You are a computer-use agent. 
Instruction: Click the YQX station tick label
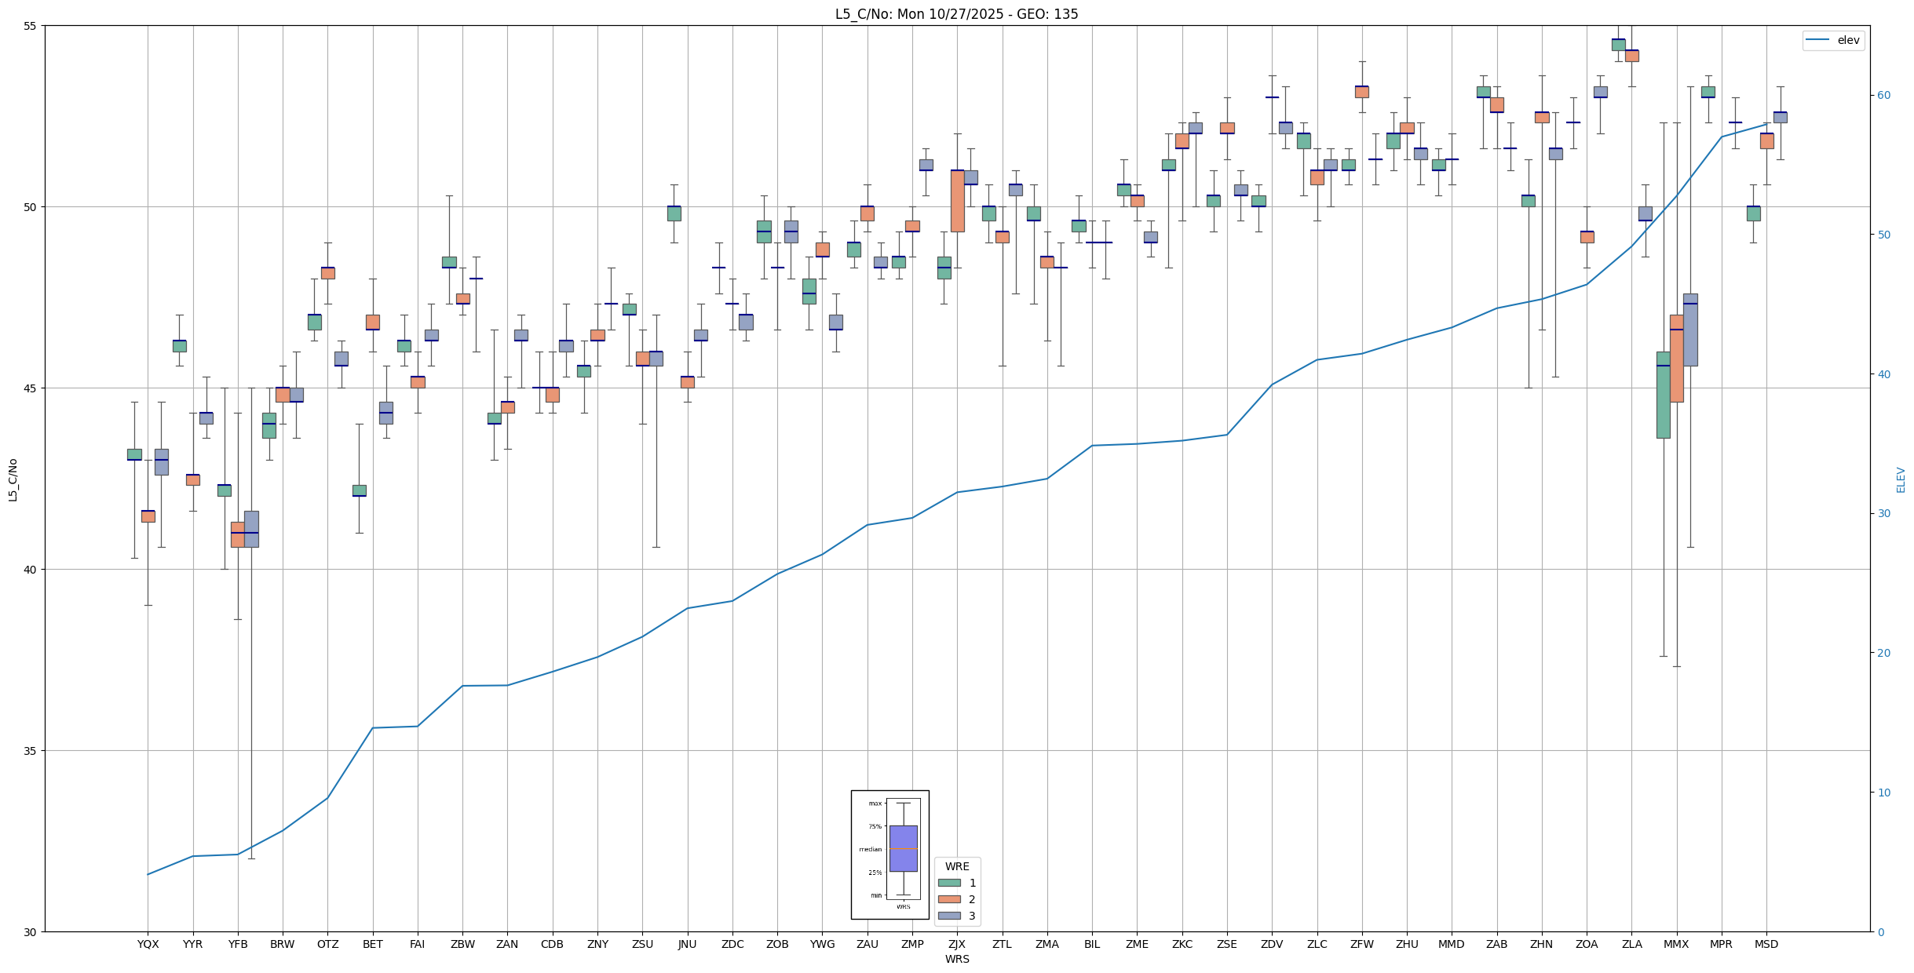pyautogui.click(x=148, y=944)
